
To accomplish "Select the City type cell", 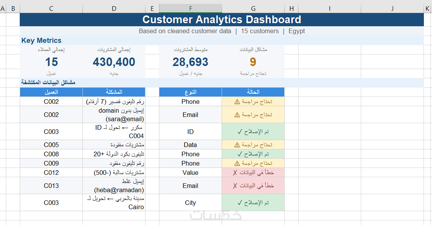I will coord(190,203).
